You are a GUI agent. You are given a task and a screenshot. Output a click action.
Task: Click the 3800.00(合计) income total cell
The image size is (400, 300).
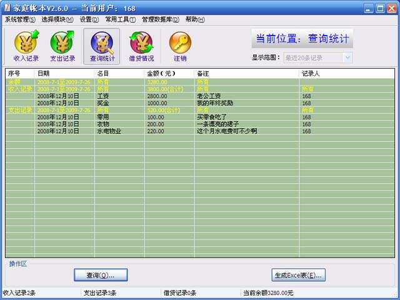click(165, 89)
